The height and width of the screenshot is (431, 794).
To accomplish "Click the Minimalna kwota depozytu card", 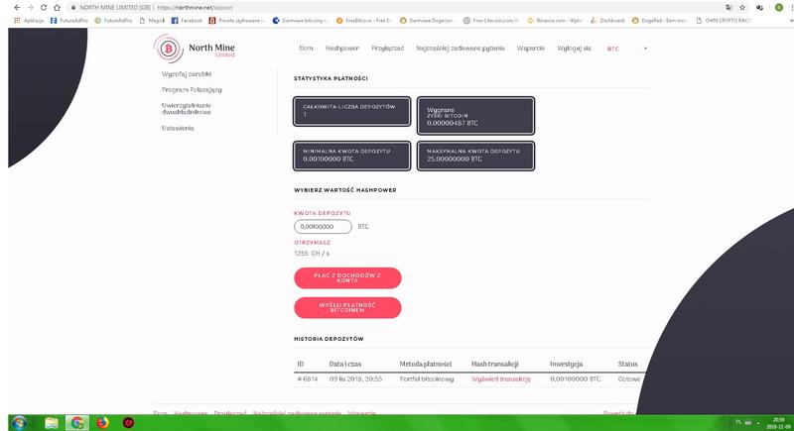I will point(352,156).
